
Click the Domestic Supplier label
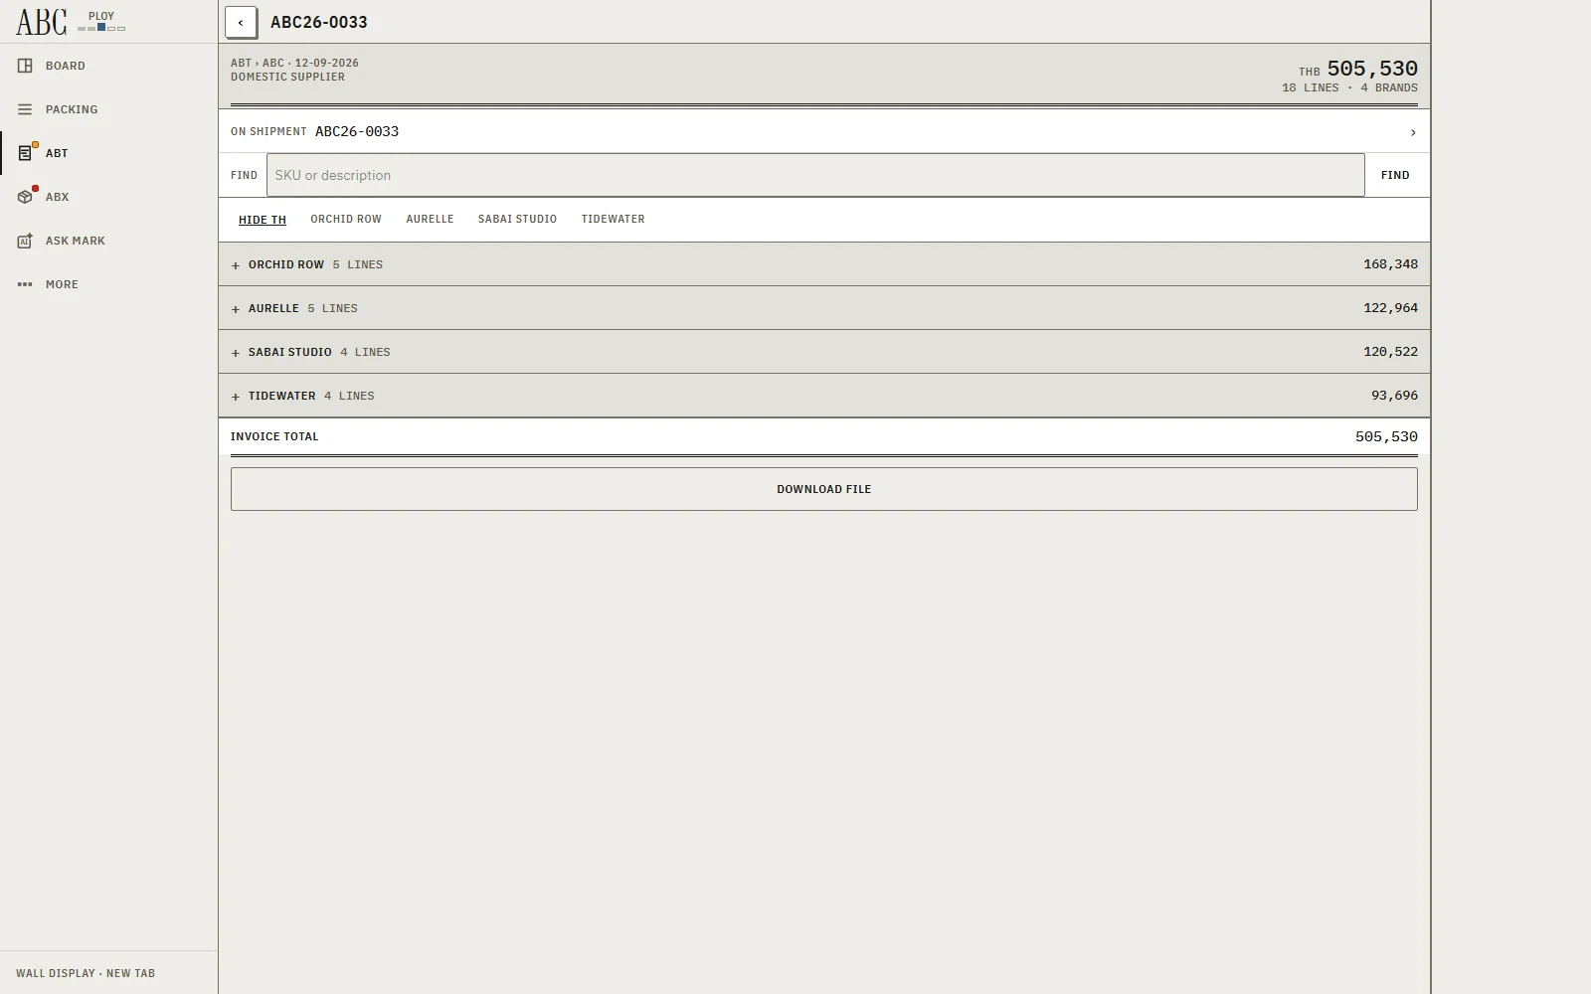point(287,77)
